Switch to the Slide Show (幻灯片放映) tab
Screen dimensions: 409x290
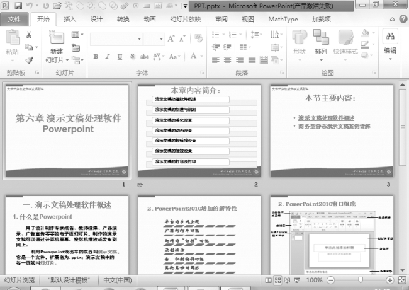(x=186, y=20)
